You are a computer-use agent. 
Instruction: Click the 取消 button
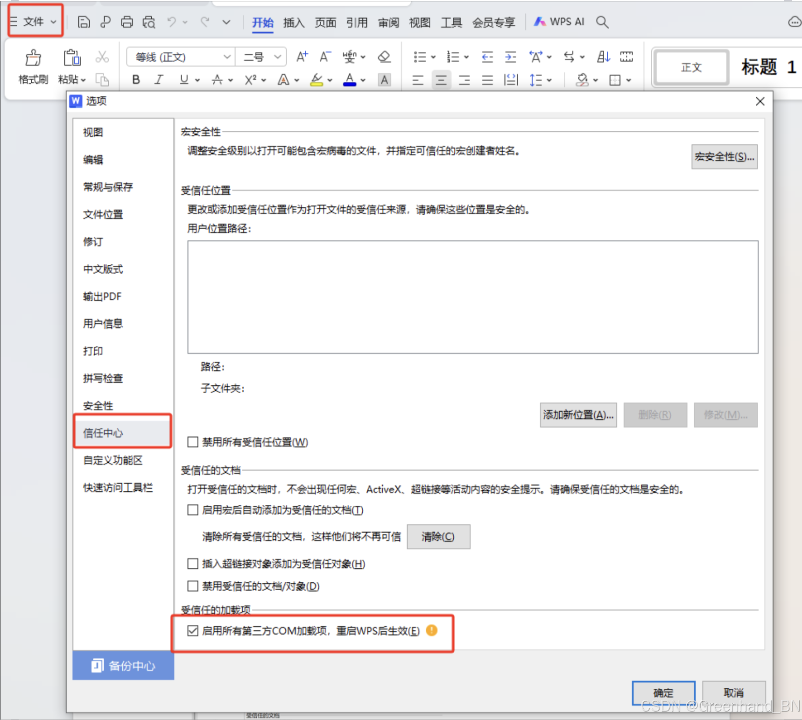coord(734,693)
